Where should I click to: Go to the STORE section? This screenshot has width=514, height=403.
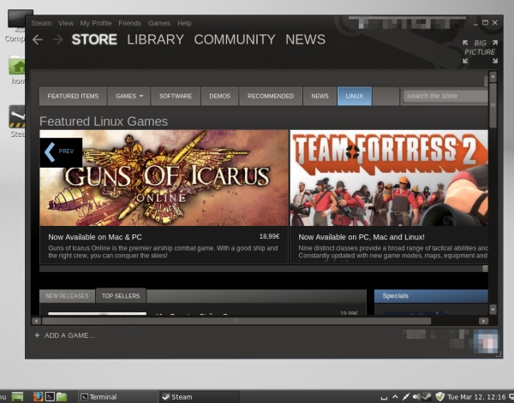pyautogui.click(x=94, y=39)
